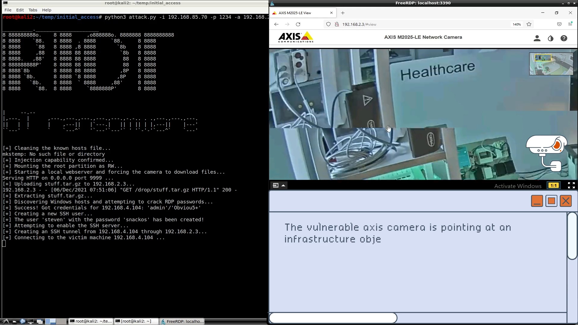Switch to the [root@kali2: ~] taskbar window
This screenshot has width=578, height=325.
(x=136, y=321)
